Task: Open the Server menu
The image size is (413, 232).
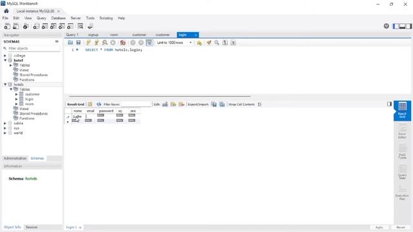Action: 76,18
